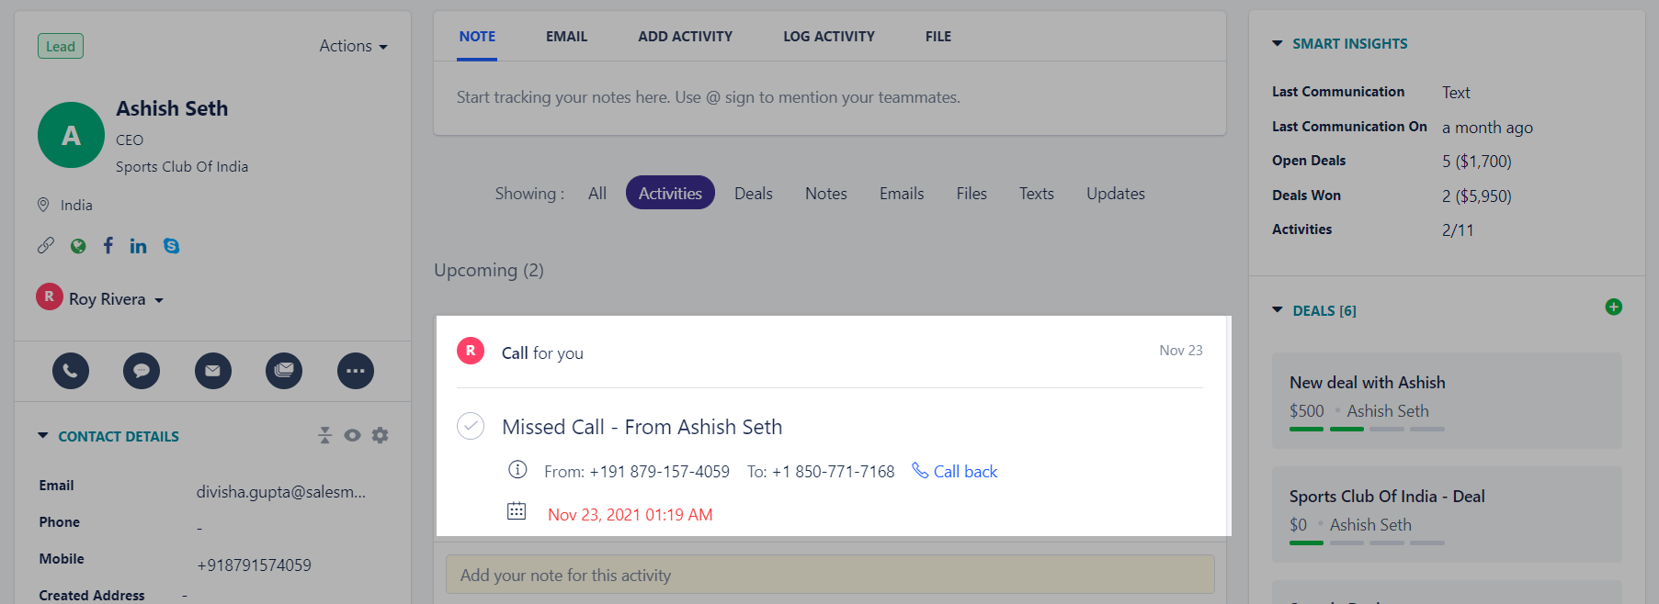Click the phone call icon button
This screenshot has width=1659, height=604.
click(71, 371)
